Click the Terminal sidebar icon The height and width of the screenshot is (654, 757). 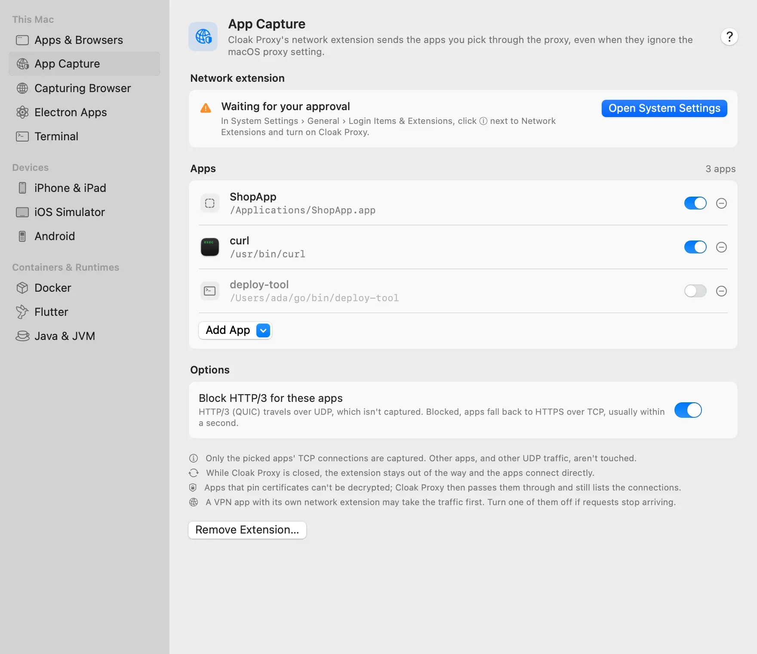[22, 136]
